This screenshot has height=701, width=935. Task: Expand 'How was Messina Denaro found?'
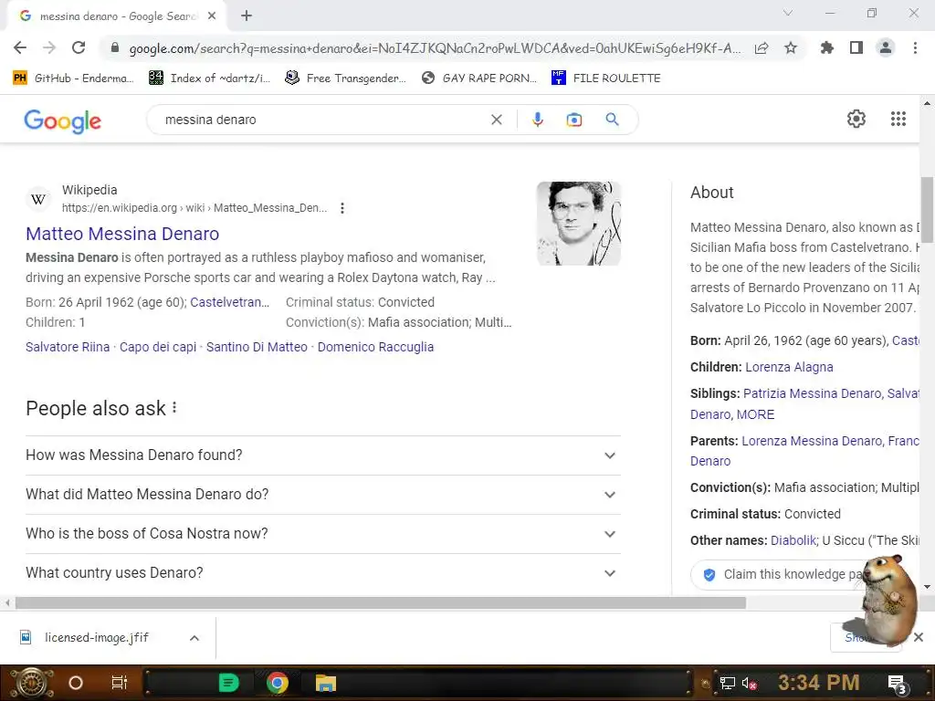(x=322, y=455)
